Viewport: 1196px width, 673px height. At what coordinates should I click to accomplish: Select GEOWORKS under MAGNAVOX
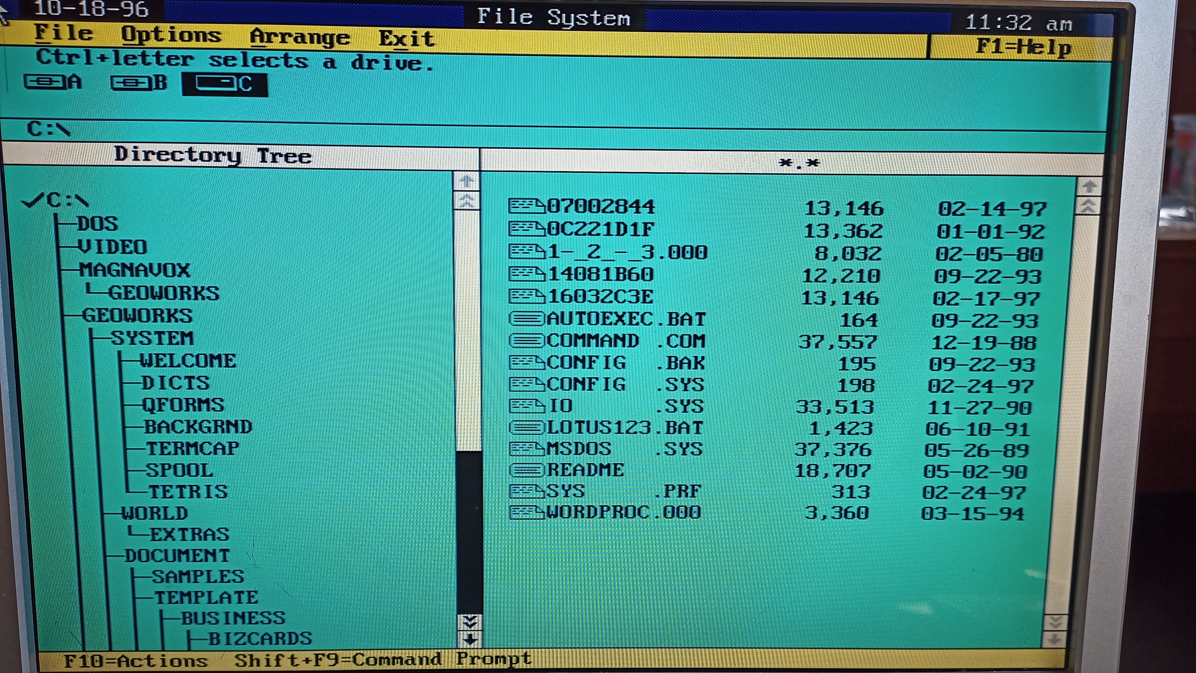coord(163,293)
